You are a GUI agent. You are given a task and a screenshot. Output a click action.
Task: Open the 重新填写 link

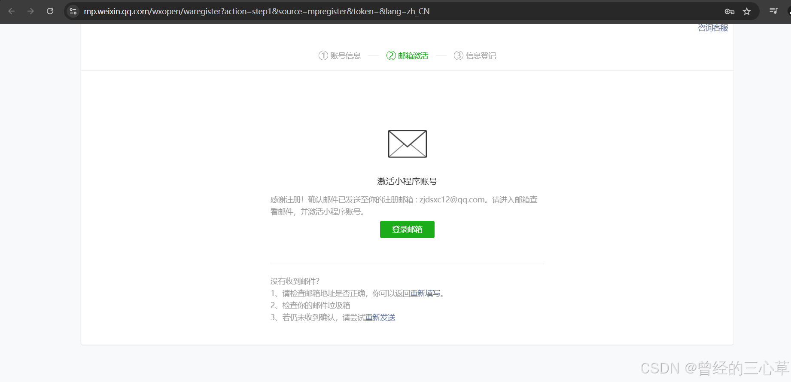pos(425,293)
